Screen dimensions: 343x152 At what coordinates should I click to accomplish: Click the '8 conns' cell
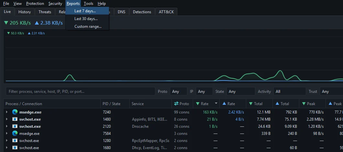181,119
